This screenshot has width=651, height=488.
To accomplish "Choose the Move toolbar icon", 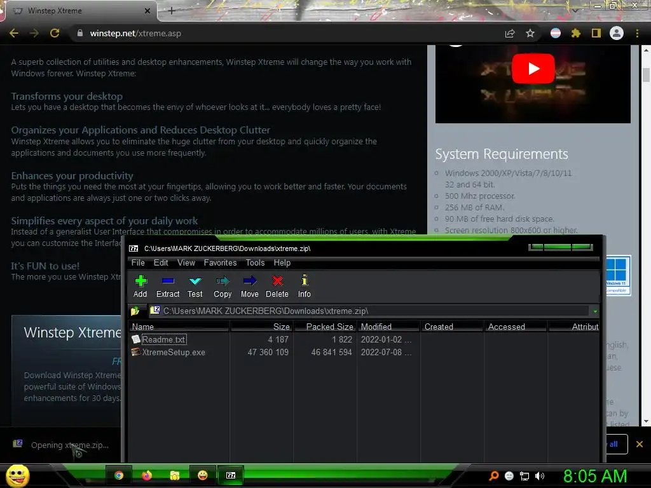I will 249,286.
